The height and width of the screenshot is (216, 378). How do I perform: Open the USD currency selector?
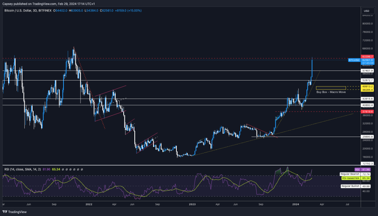click(366, 11)
